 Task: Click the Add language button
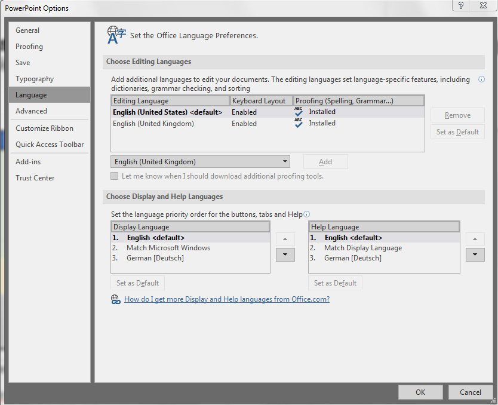tap(325, 162)
